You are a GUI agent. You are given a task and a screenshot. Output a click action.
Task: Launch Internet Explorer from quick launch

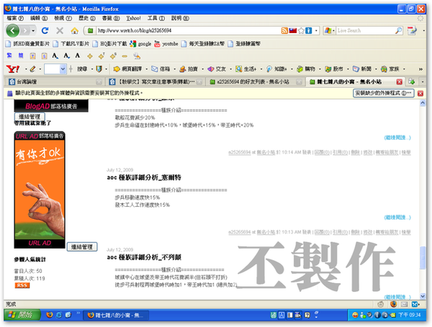(59, 315)
